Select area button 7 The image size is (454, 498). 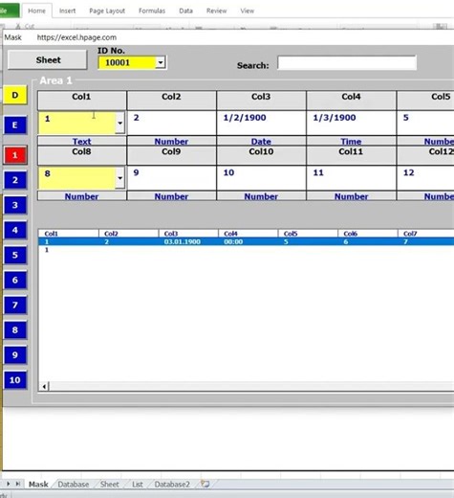[x=15, y=305]
